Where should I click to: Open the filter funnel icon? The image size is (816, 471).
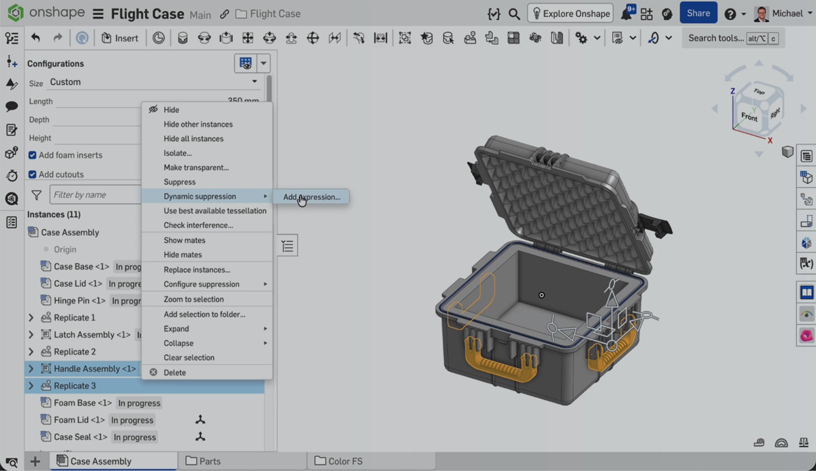tap(36, 195)
